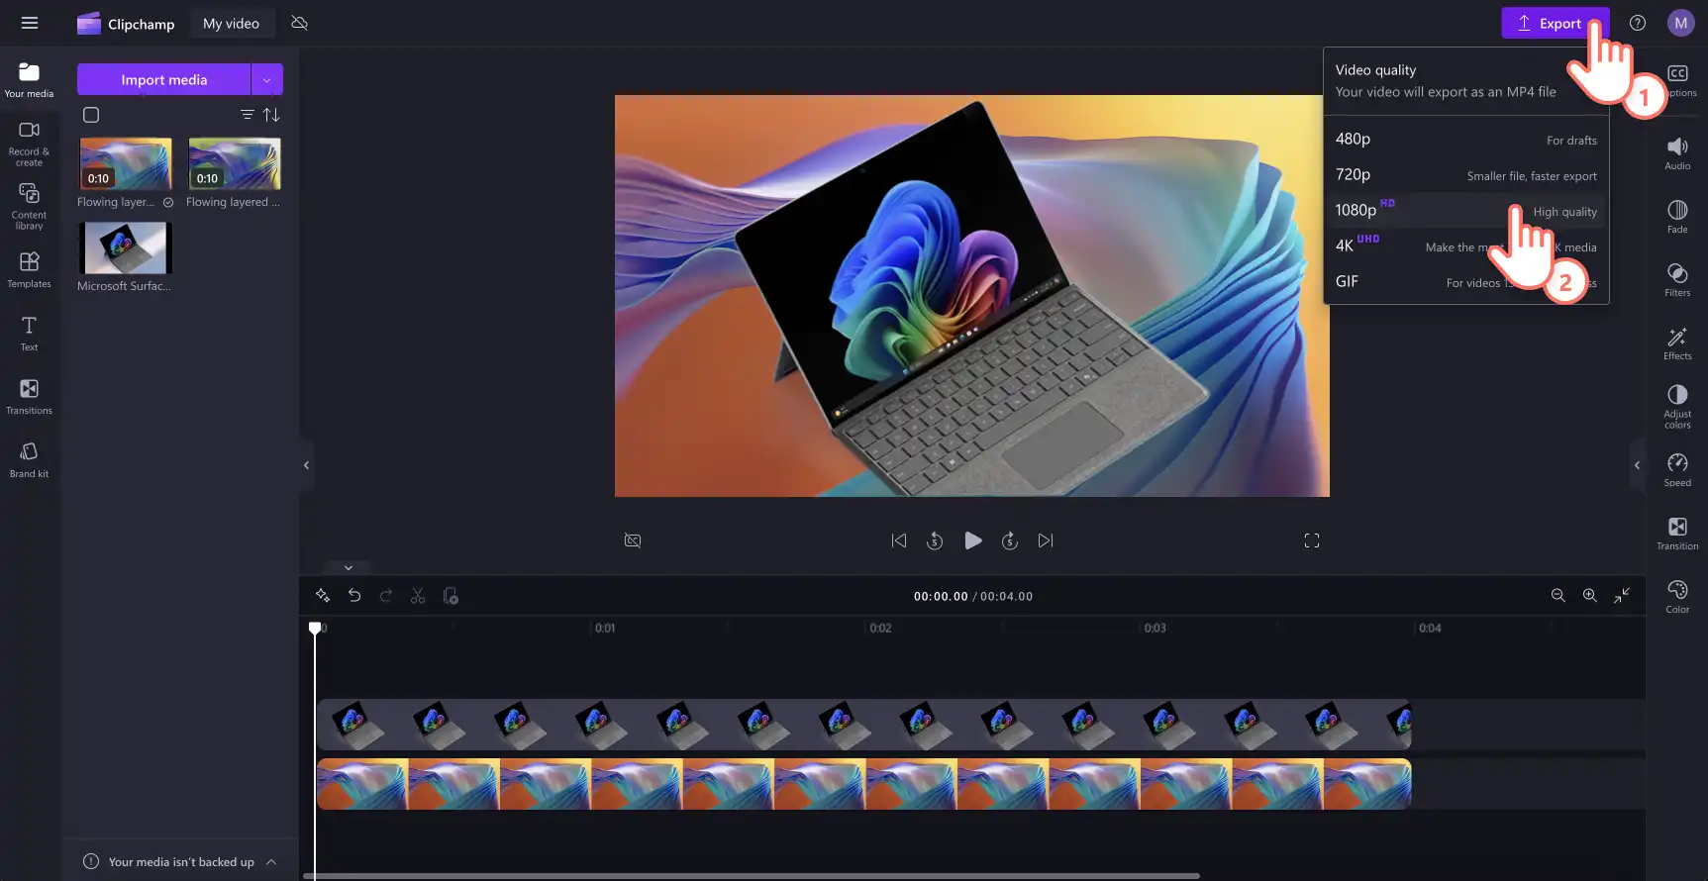Open Content library tab
The image size is (1708, 881).
tap(29, 206)
